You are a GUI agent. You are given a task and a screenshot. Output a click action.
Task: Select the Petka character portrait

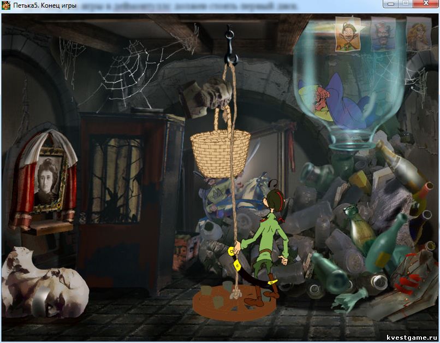point(349,34)
